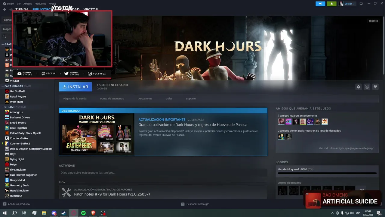Open the Gran actualización de Dark Hours headline
Screen dimensions: 385x217
tap(193, 125)
